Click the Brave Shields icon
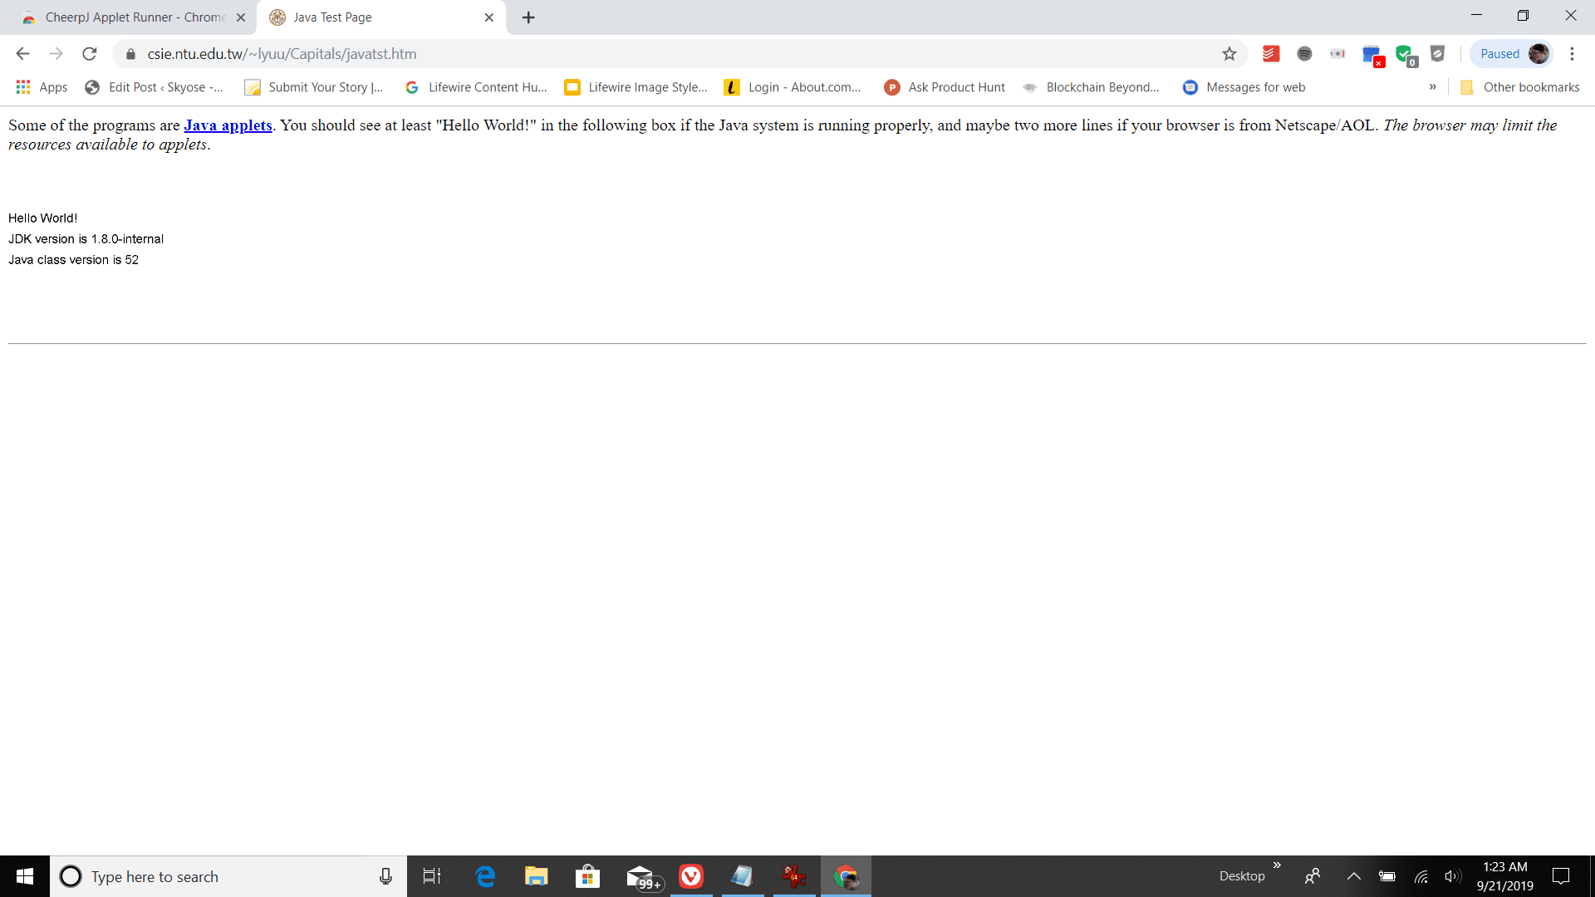Image resolution: width=1595 pixels, height=897 pixels. click(1440, 54)
